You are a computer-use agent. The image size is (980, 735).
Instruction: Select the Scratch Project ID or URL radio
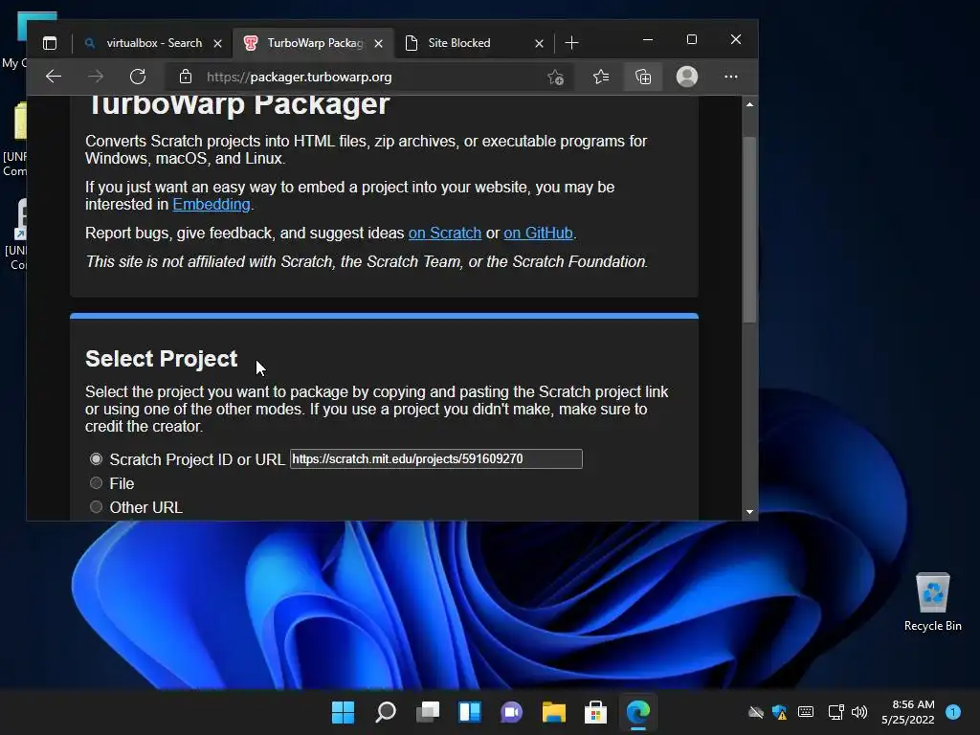point(96,458)
